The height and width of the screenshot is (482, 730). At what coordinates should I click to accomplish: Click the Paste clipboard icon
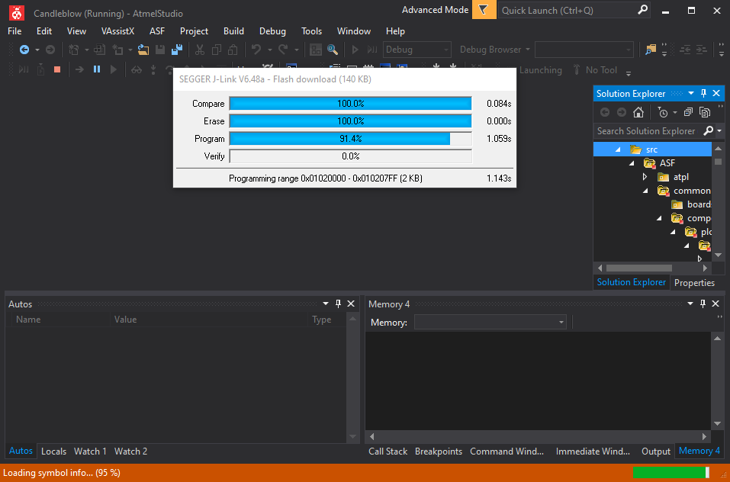point(233,50)
